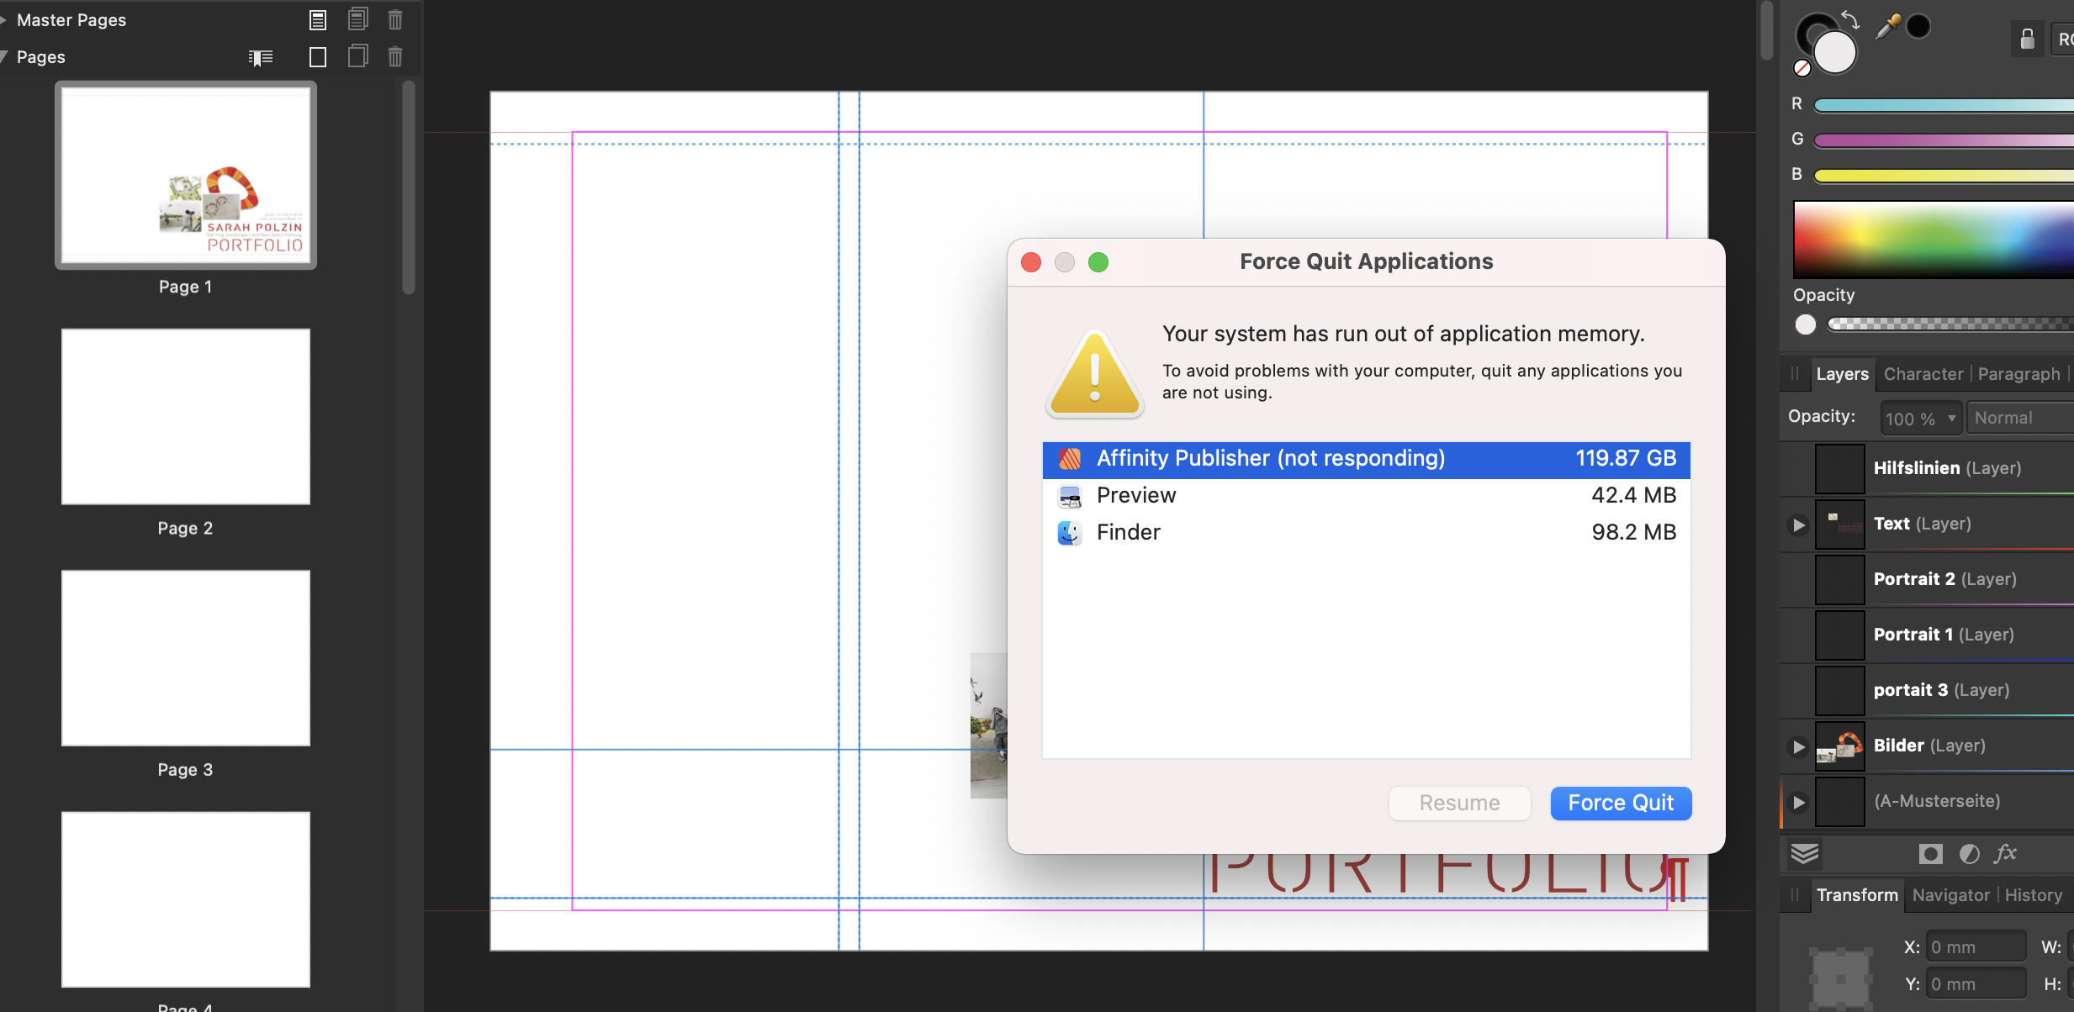Click the yellow warning triangle icon
Screen dimensions: 2074x1012
click(1094, 374)
